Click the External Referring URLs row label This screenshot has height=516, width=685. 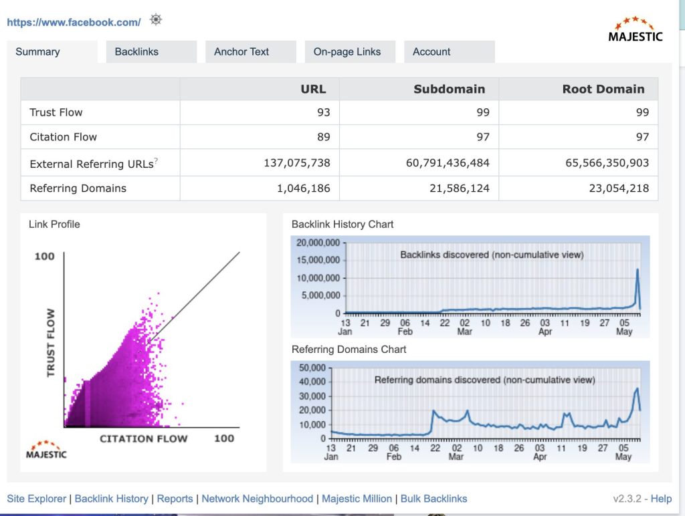coord(91,164)
